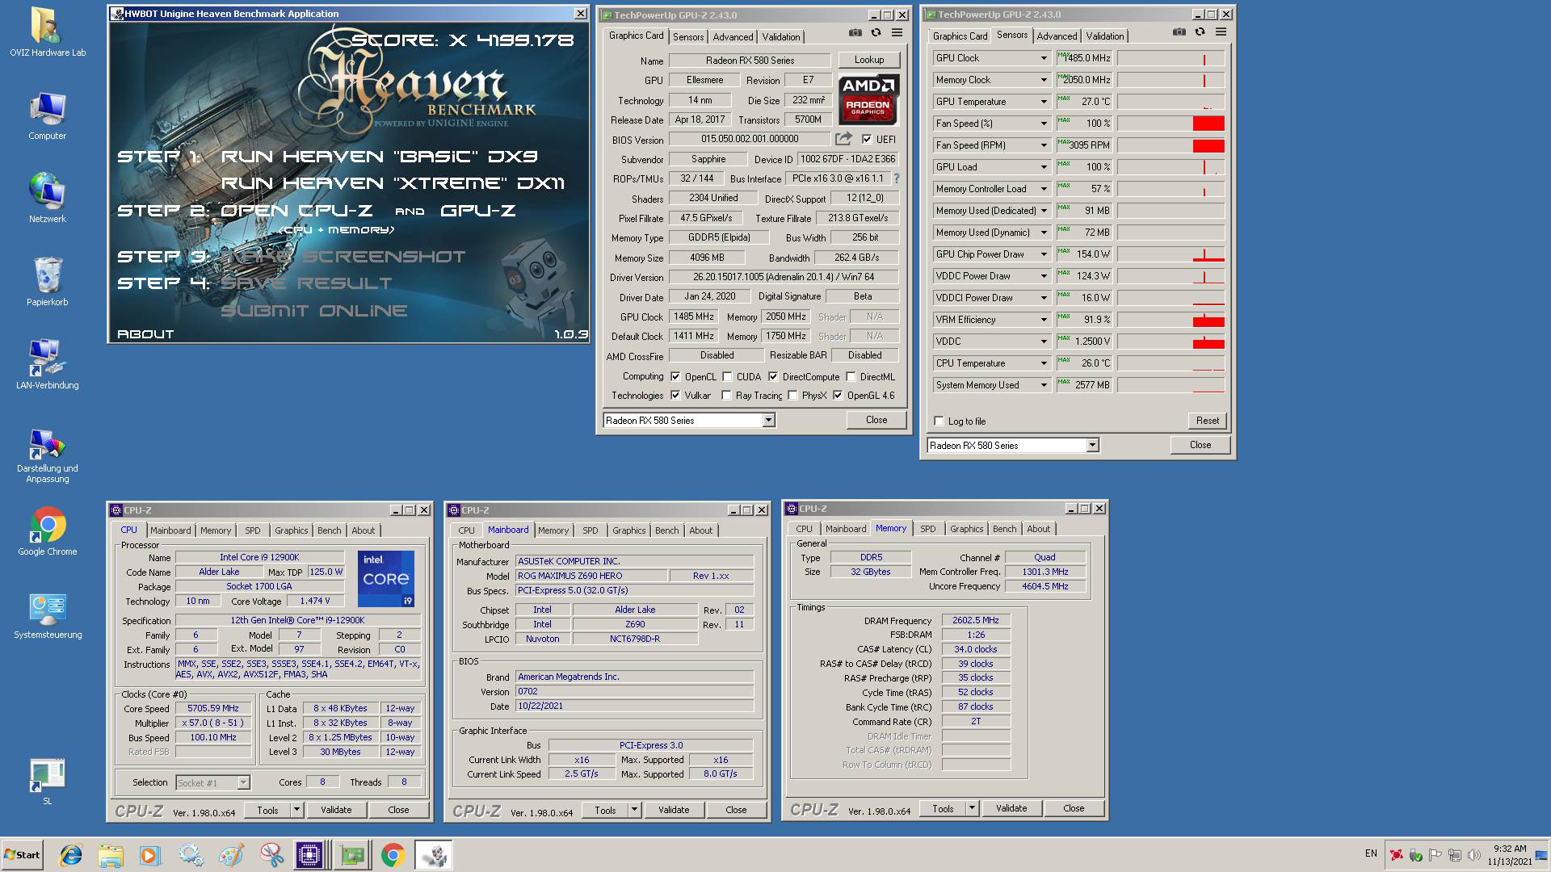Screen dimensions: 1551x872
Task: Expand the Fan Speed (RPM) sensor dropdown
Action: point(1044,145)
